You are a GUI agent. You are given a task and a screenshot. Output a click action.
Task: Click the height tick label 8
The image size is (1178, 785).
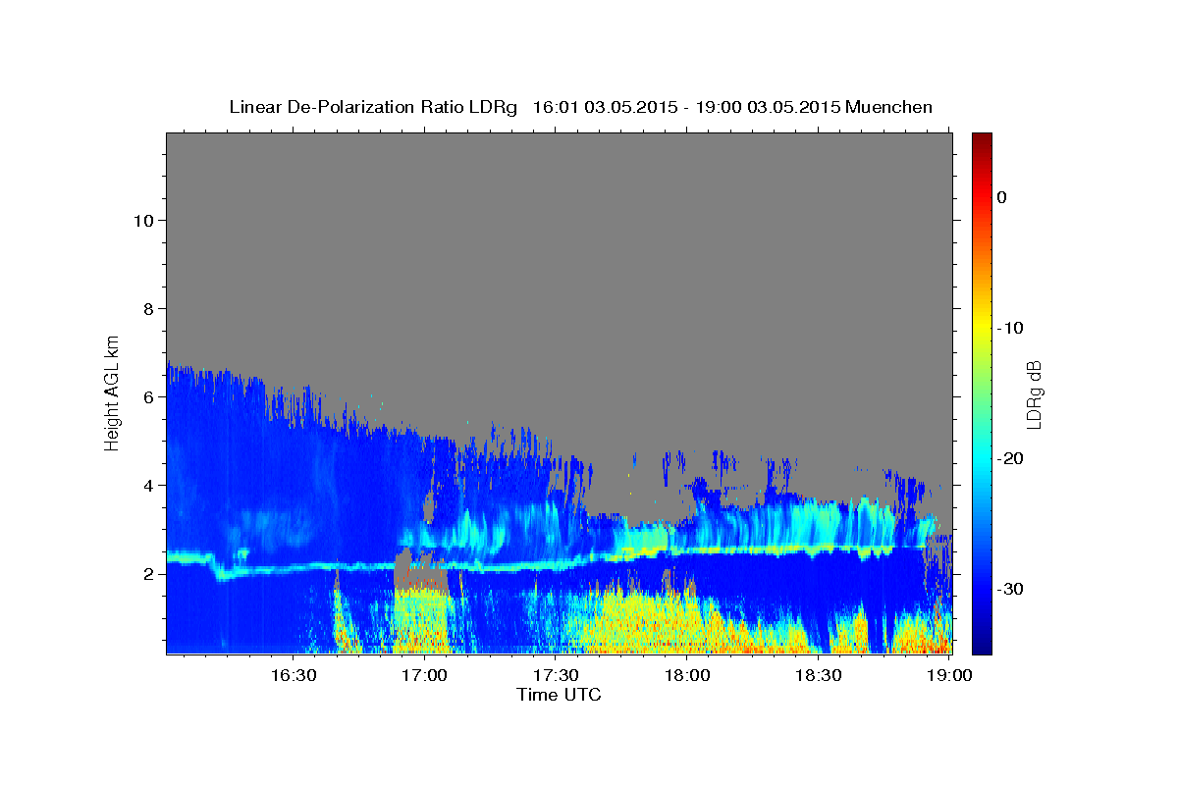pos(148,308)
